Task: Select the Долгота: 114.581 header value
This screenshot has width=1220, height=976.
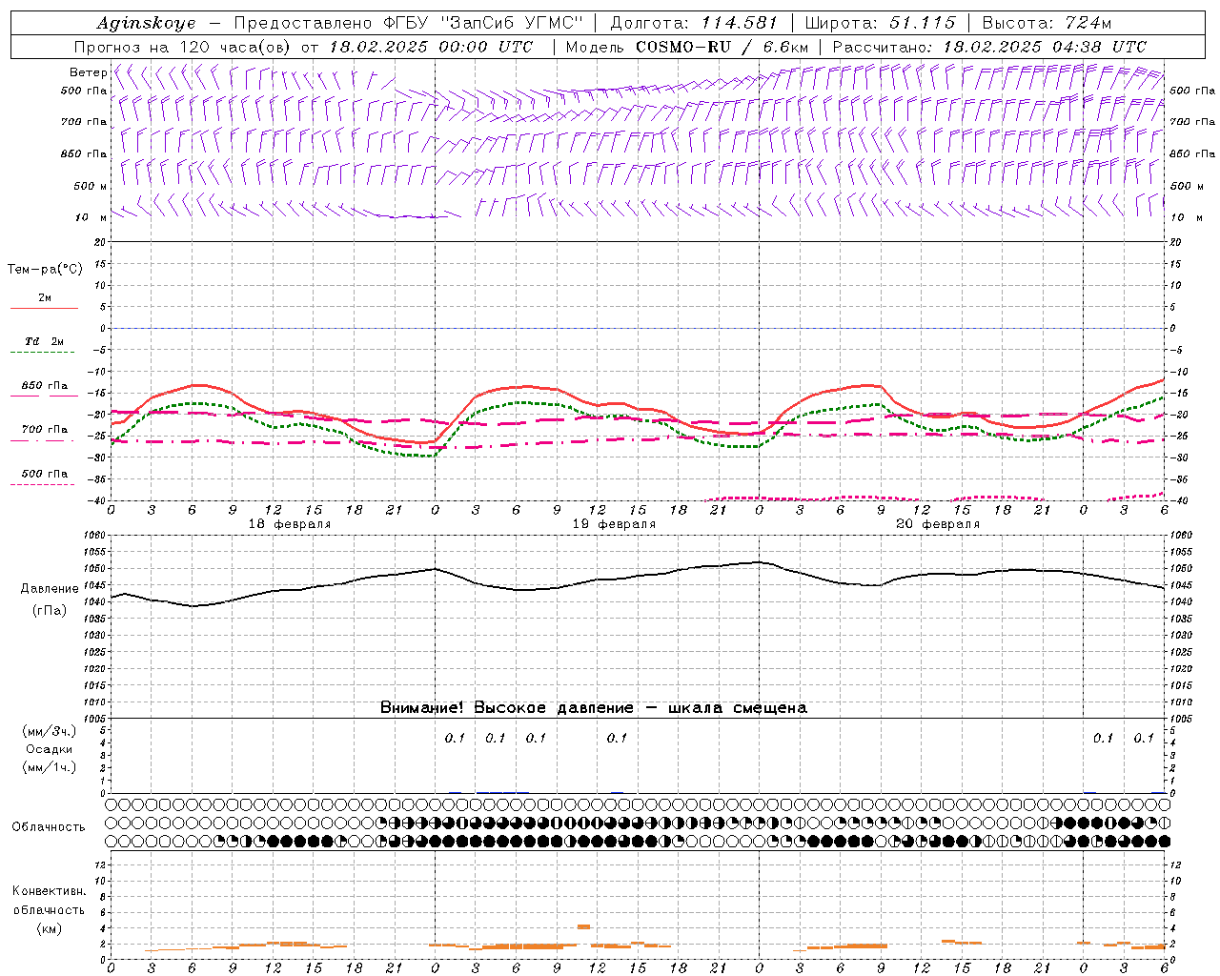Action: point(694,23)
